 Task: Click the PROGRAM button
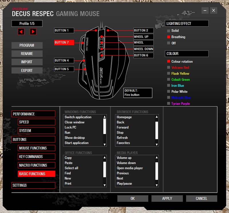[27, 45]
